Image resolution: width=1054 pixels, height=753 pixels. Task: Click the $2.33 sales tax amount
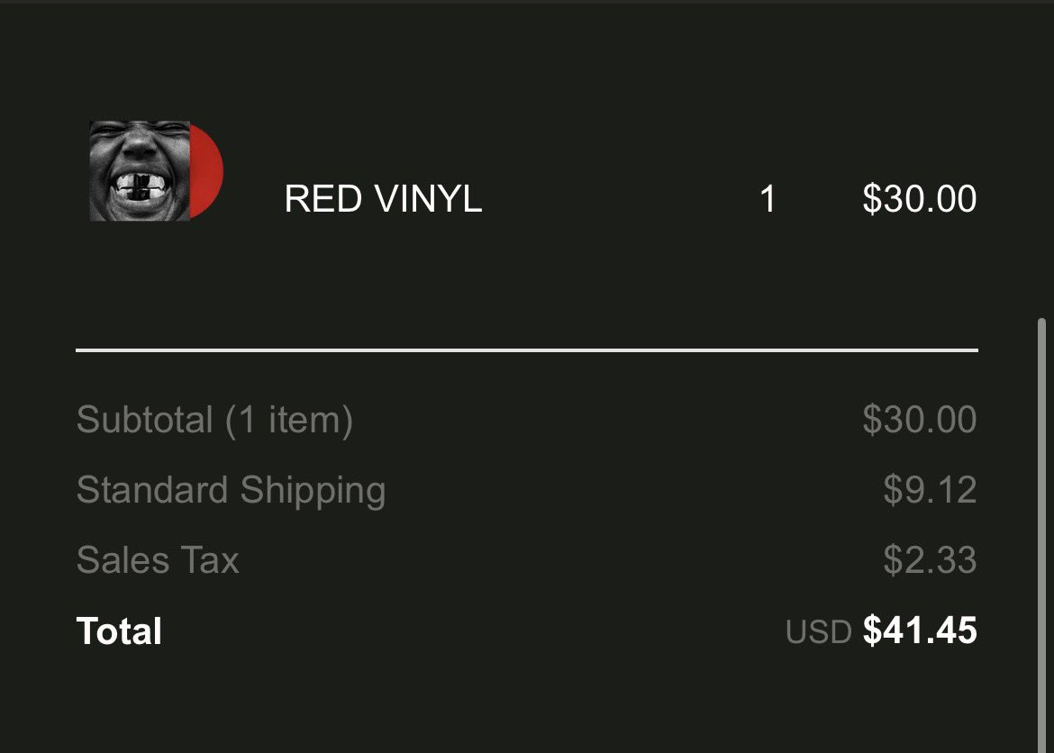[x=931, y=558]
